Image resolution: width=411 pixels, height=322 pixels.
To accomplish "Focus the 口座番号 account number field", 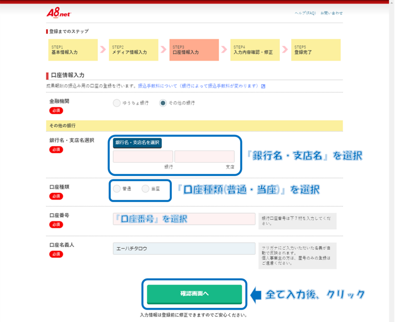I will (184, 219).
